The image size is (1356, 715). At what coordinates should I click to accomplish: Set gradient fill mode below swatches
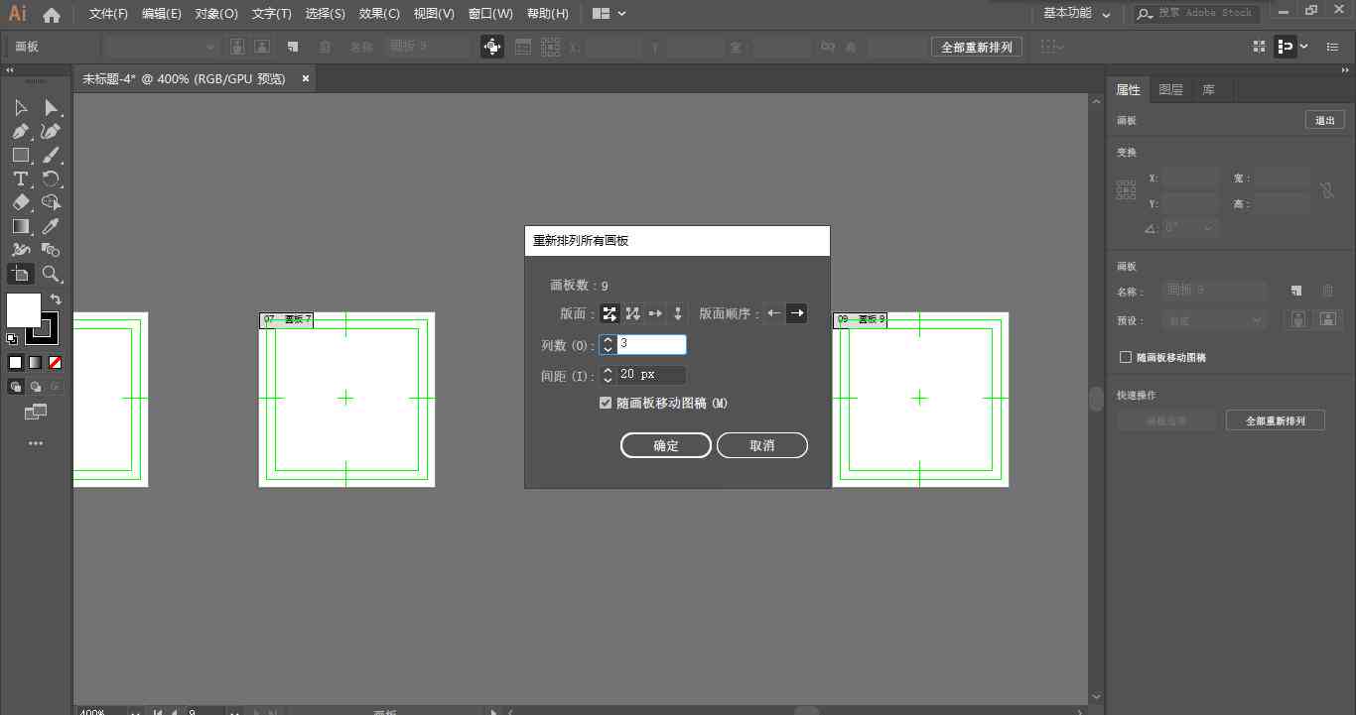[35, 363]
